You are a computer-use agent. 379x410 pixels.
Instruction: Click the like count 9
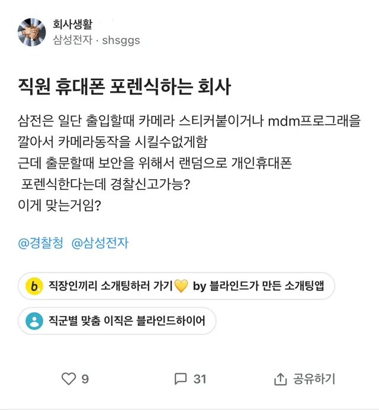pos(85,379)
